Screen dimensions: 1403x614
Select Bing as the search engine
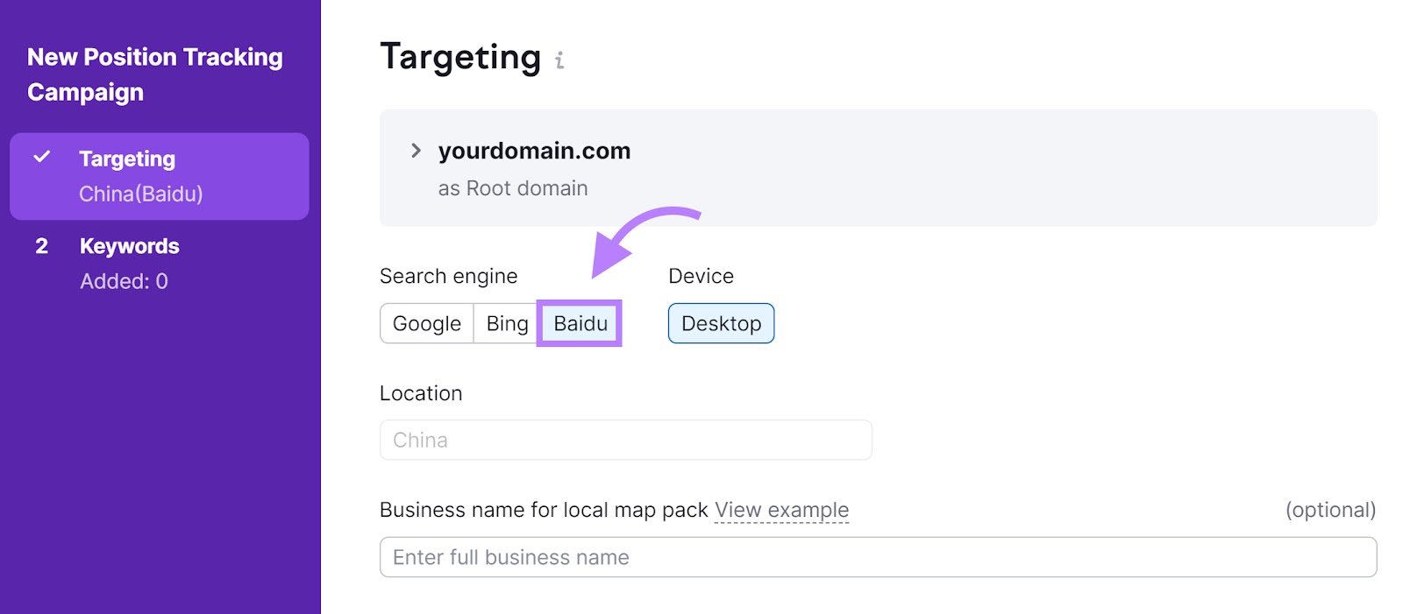[x=507, y=323]
